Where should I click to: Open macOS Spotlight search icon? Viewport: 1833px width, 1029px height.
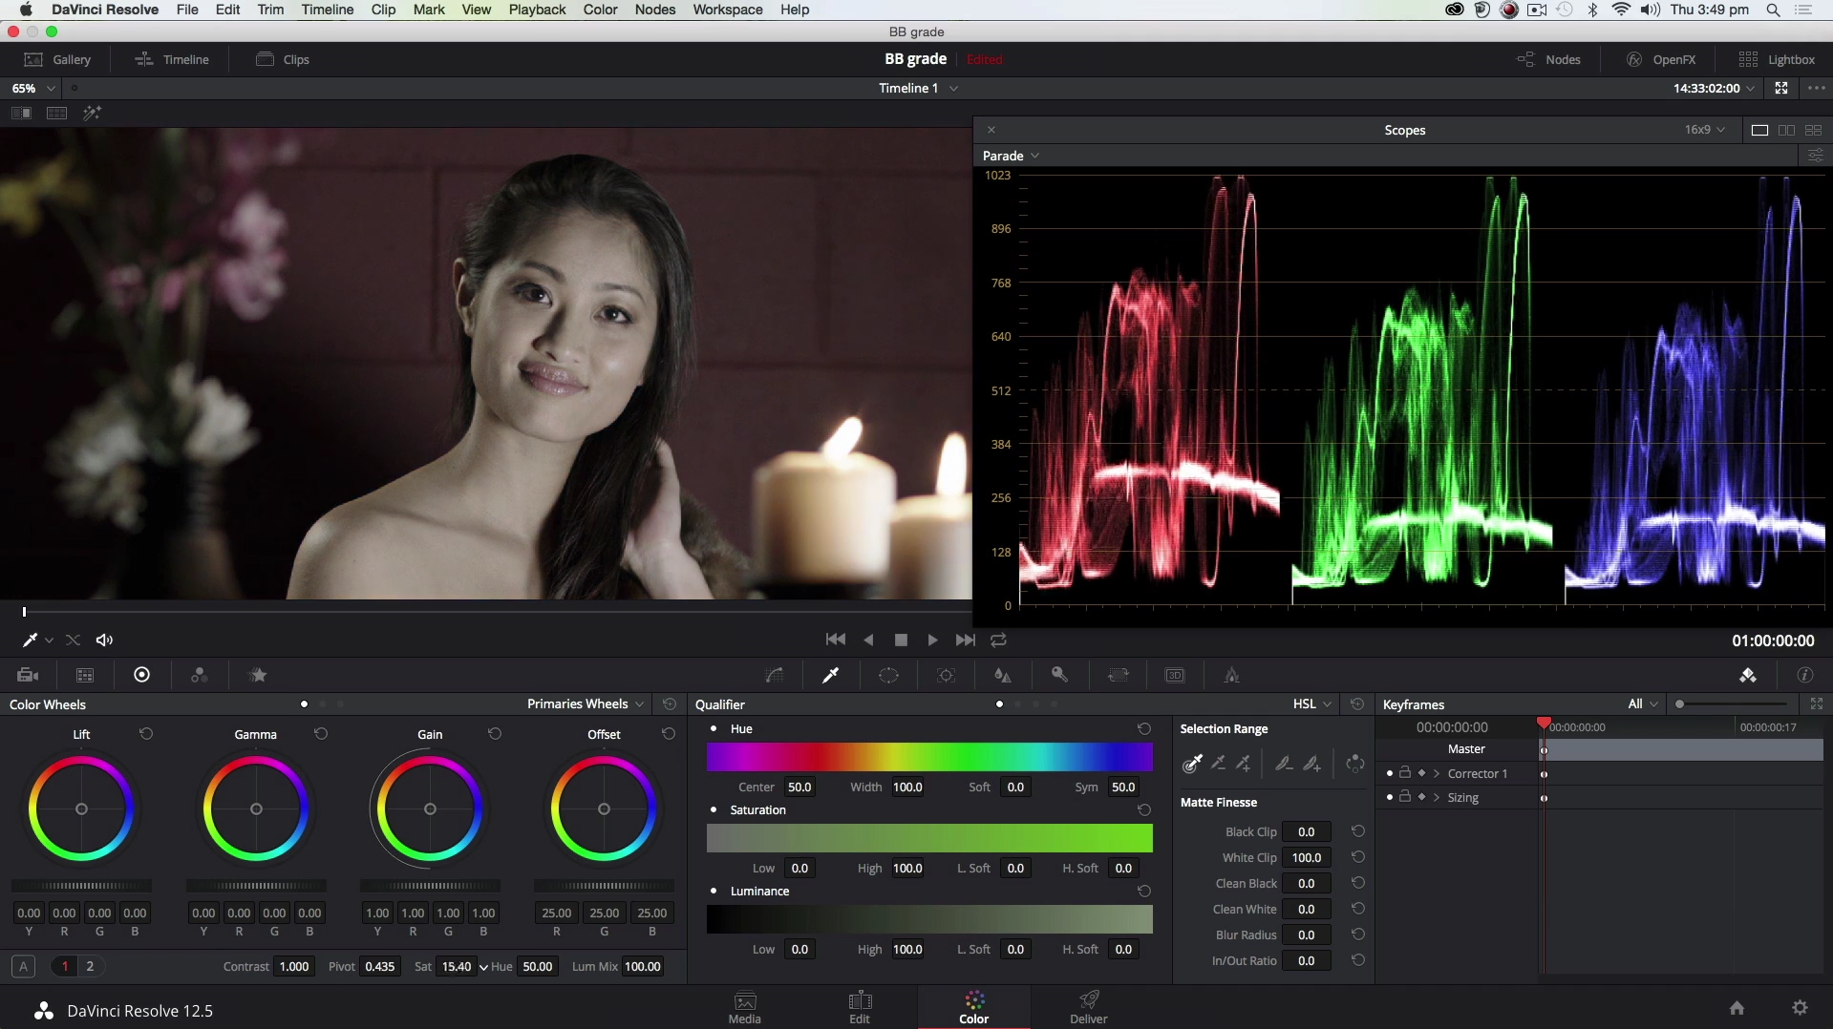pyautogui.click(x=1773, y=10)
